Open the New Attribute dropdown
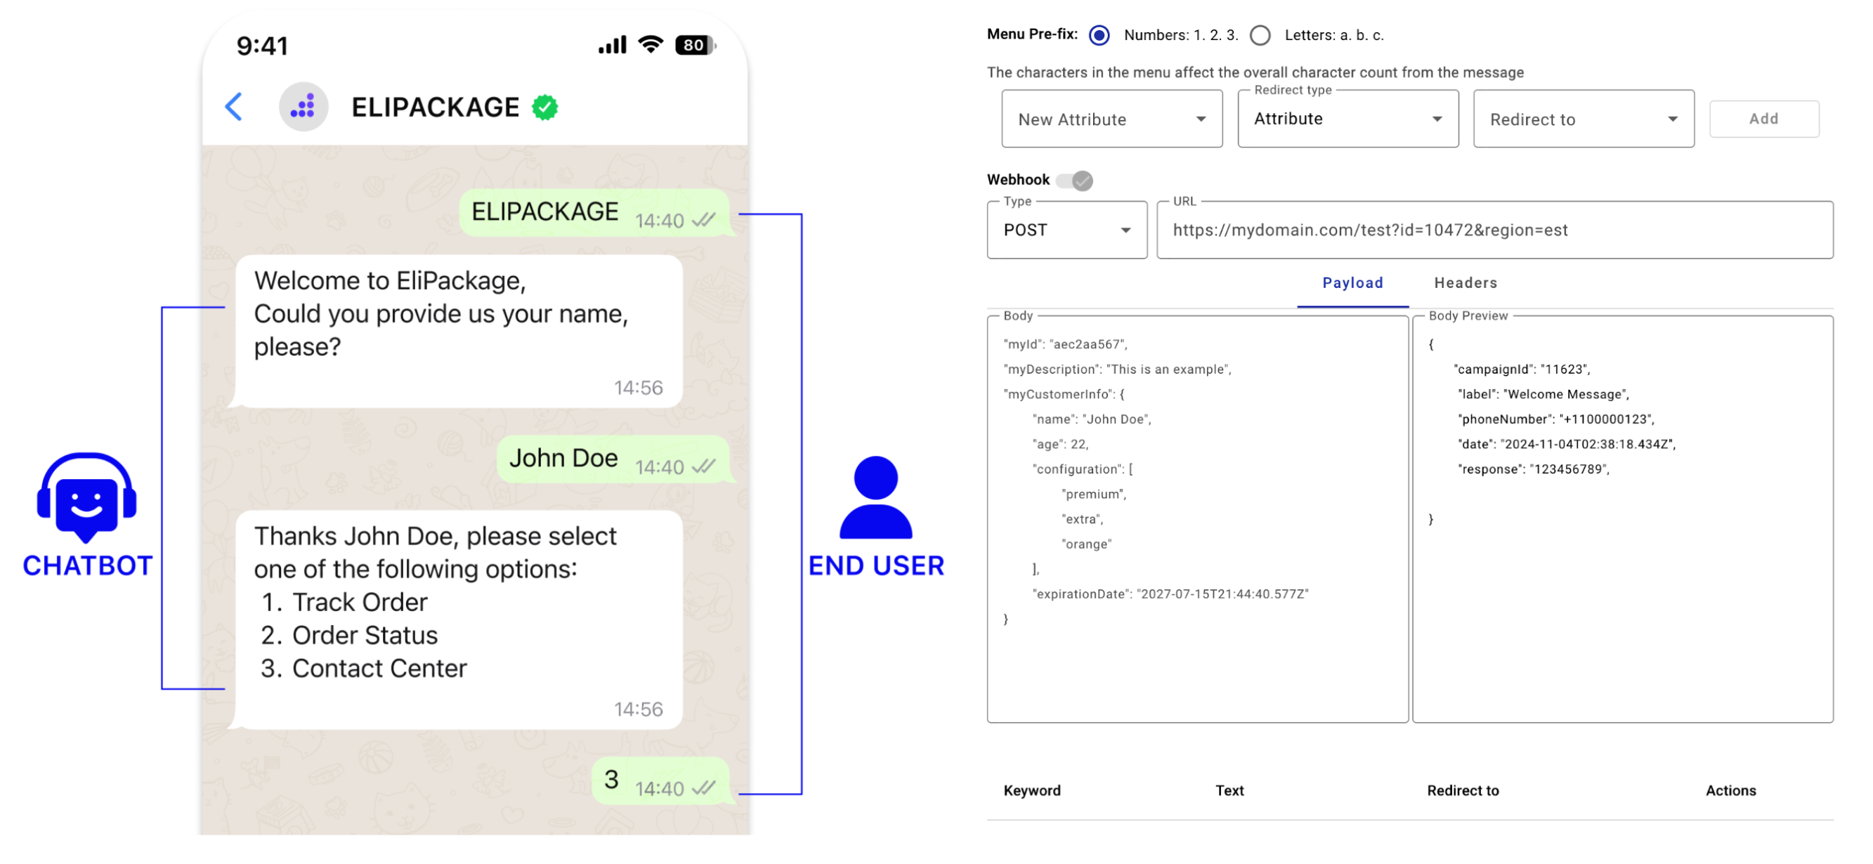The height and width of the screenshot is (864, 1873). 1111,119
